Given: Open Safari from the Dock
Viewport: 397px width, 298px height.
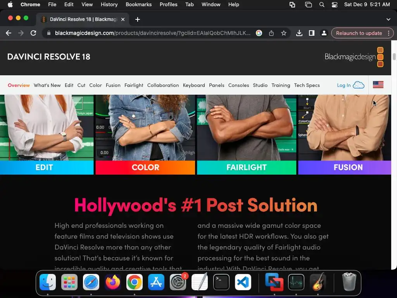Looking at the screenshot, I should point(91,282).
